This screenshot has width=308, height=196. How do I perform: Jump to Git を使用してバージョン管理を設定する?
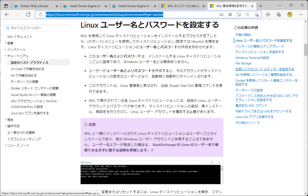[x=263, y=75]
